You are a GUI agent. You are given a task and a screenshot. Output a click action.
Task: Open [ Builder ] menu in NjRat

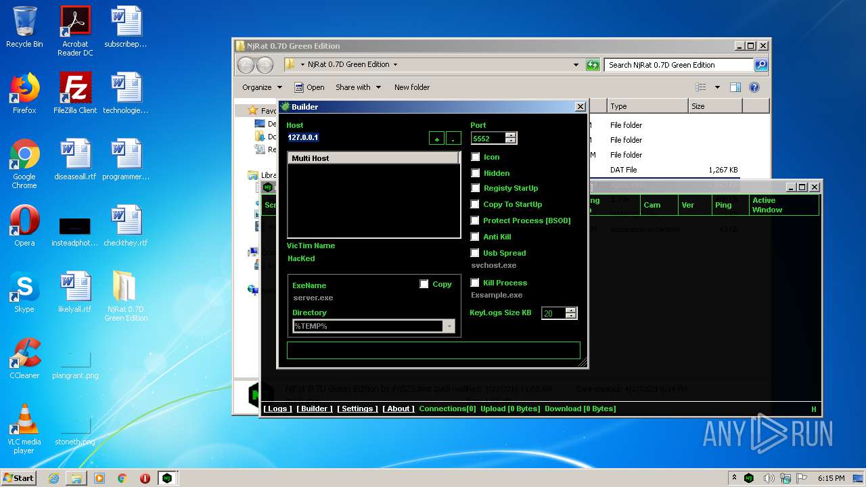click(x=315, y=409)
